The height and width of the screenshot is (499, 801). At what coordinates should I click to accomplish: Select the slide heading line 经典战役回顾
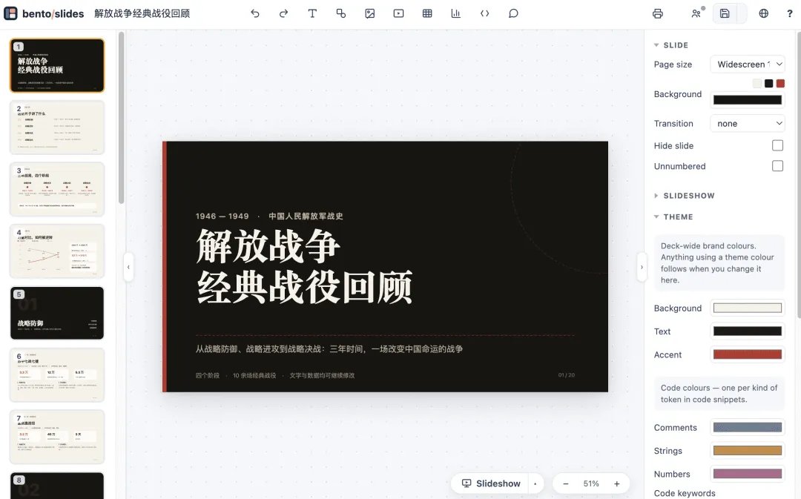coord(305,287)
